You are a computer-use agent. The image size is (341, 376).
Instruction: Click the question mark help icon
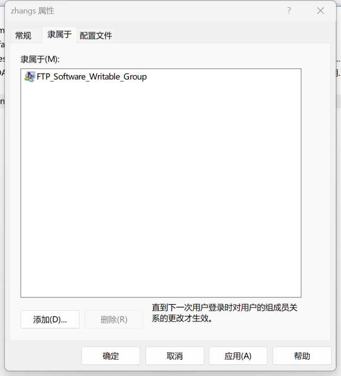(x=289, y=10)
